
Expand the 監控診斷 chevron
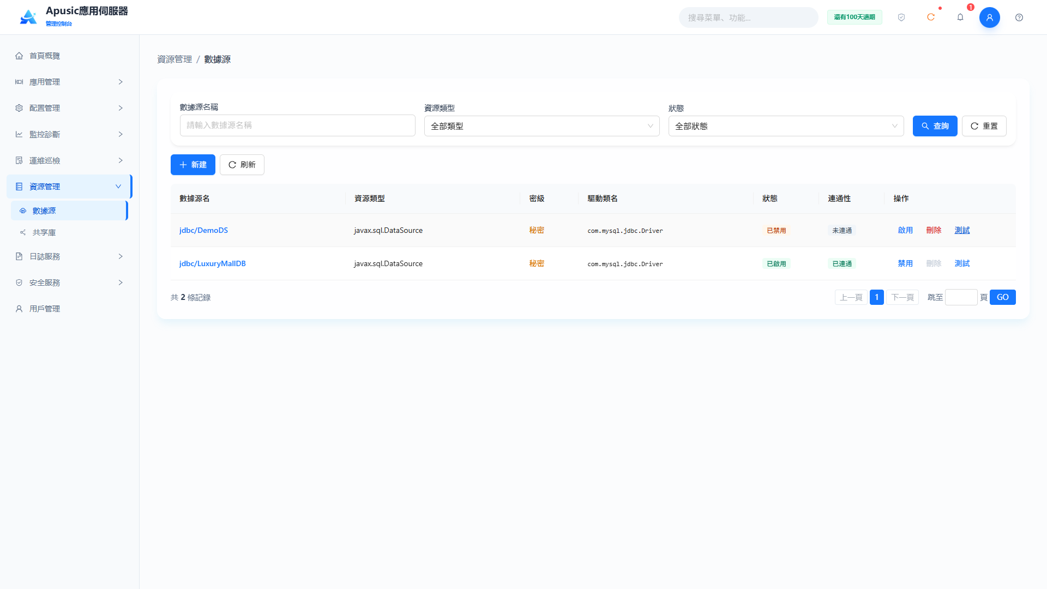point(121,134)
